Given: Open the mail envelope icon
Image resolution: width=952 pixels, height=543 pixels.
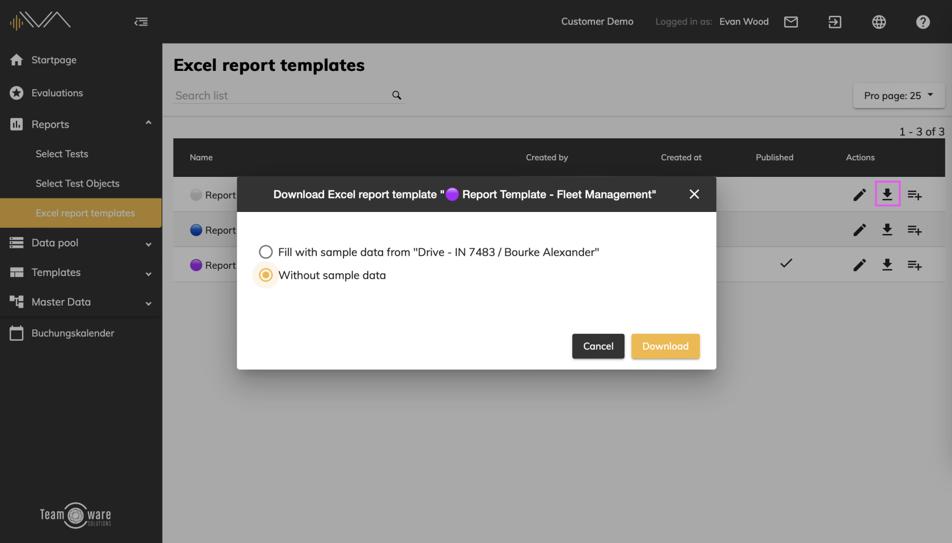Looking at the screenshot, I should 791,22.
